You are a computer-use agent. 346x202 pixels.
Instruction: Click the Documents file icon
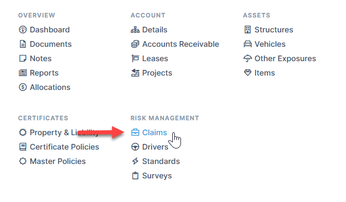[x=23, y=44]
